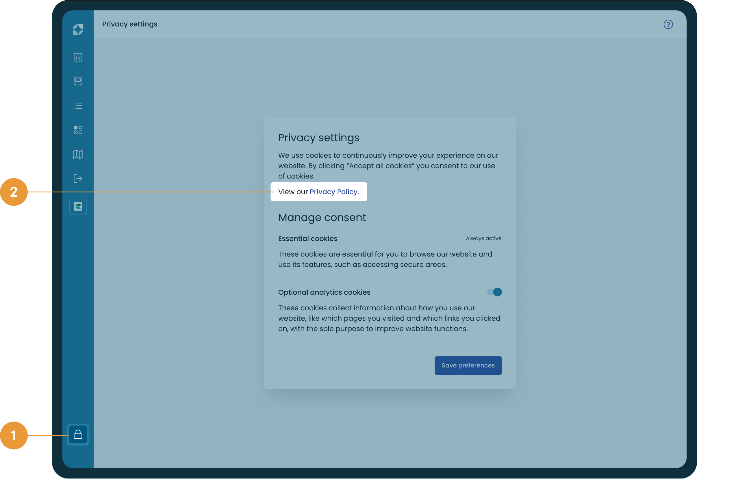
Task: Click the Optional analytics cookies label
Action: pos(324,292)
